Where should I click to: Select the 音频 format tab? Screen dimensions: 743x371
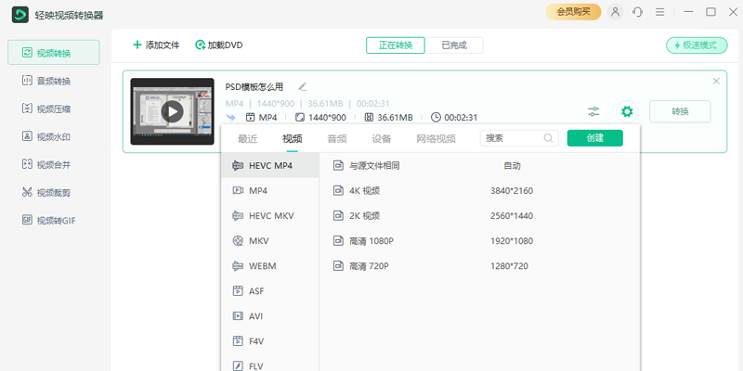(336, 139)
